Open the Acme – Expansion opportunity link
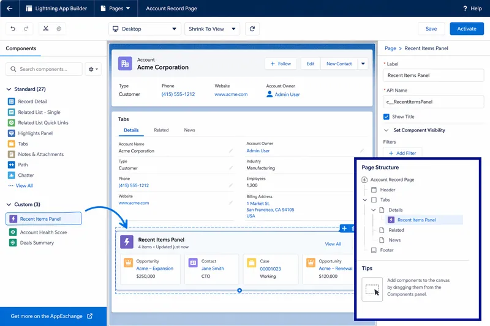This screenshot has width=490, height=326. [155, 269]
